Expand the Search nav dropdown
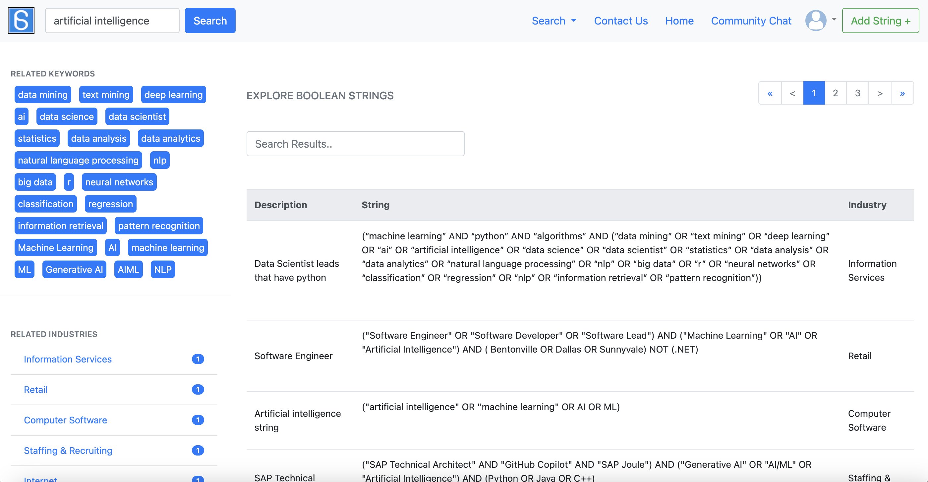This screenshot has height=482, width=928. click(x=554, y=21)
